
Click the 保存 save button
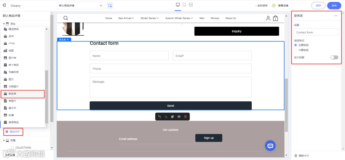(318, 5)
